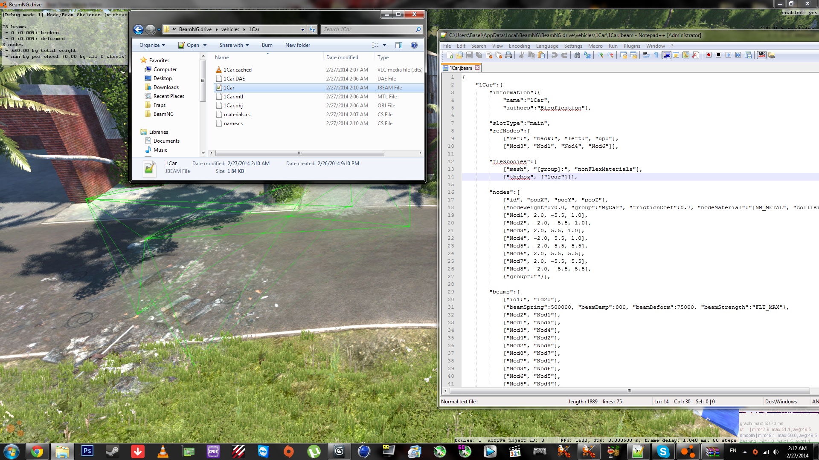Click the Explorer Help question icon
819x460 pixels.
[414, 45]
